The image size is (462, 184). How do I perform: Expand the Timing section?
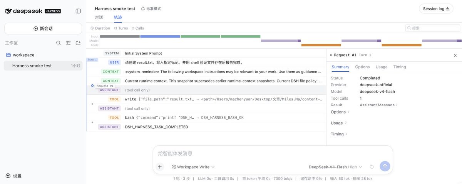(x=339, y=134)
